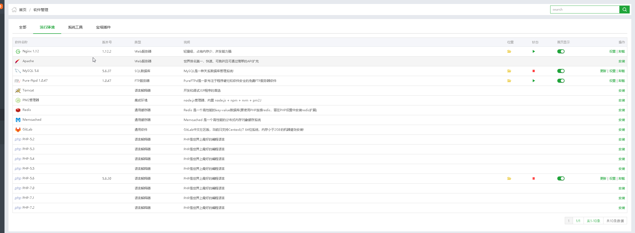Image resolution: width=635 pixels, height=233 pixels.
Task: Click the home icon in breadcrumb
Action: pyautogui.click(x=14, y=10)
